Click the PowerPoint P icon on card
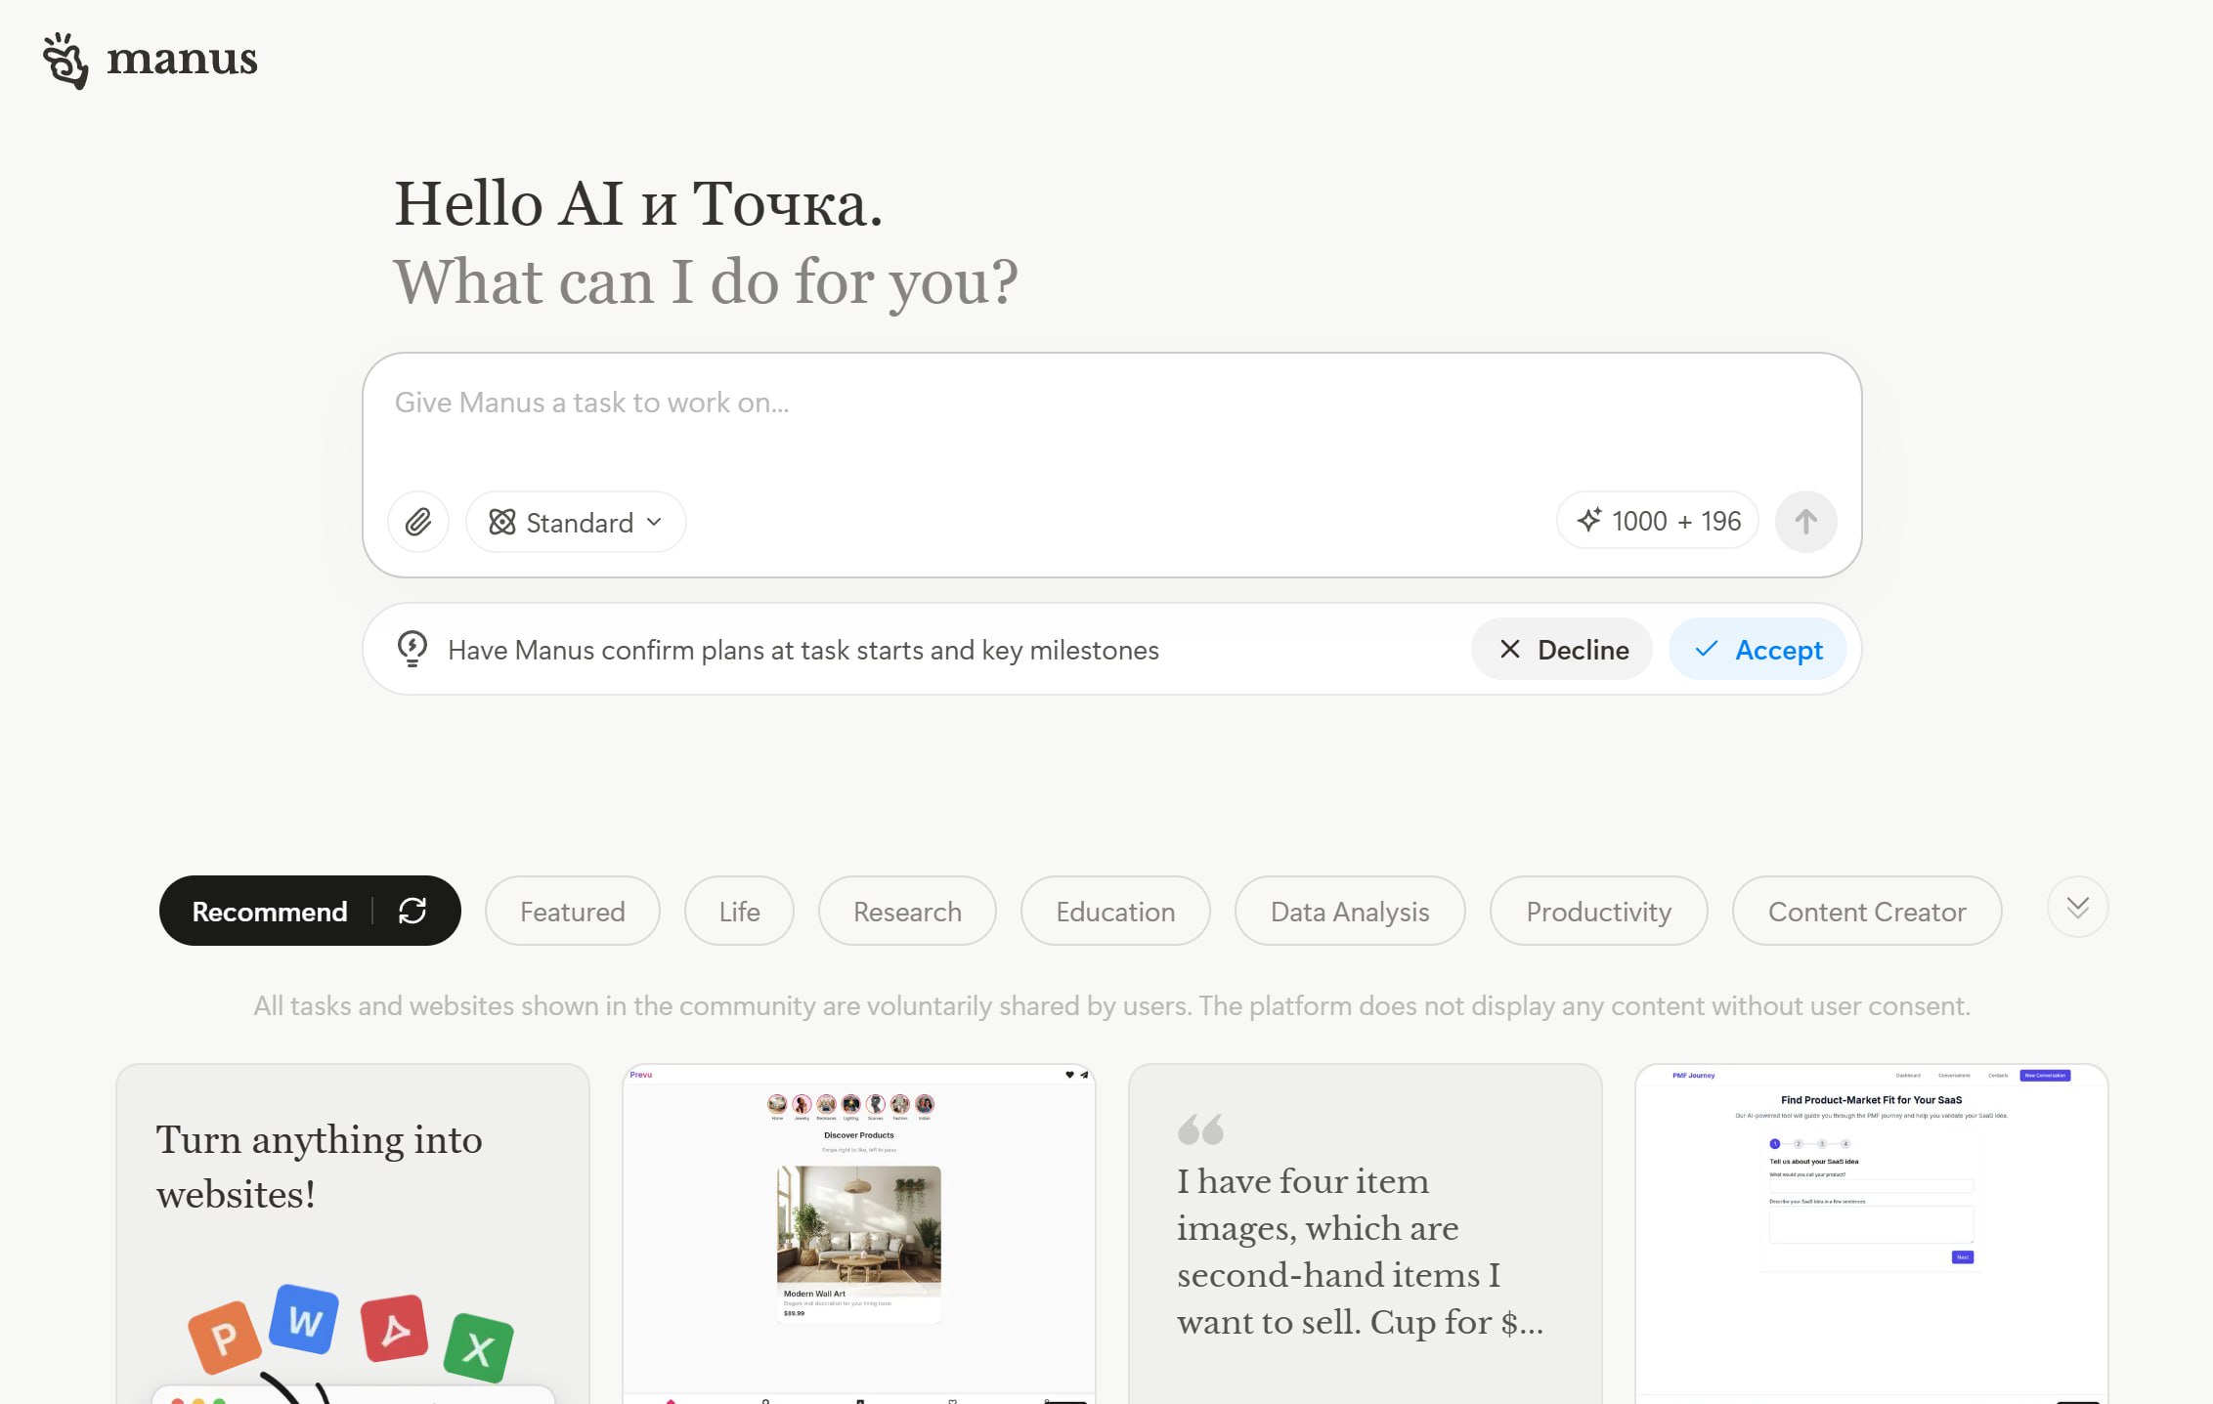The width and height of the screenshot is (2213, 1404). point(225,1337)
